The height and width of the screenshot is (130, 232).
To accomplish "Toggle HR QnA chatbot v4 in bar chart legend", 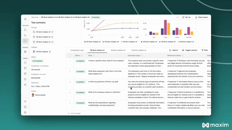I will (x=185, y=42).
